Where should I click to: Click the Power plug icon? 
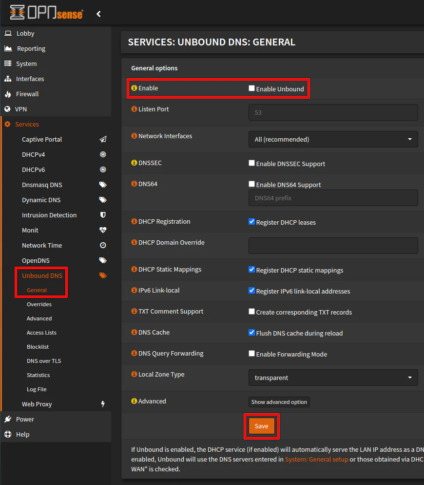pos(8,419)
